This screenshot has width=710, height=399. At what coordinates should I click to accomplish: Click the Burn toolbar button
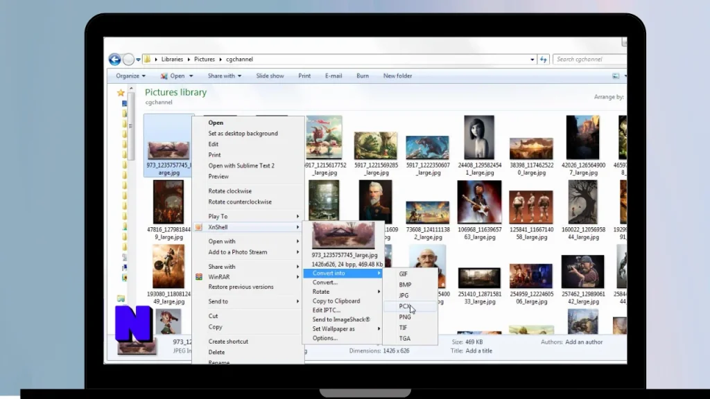362,76
